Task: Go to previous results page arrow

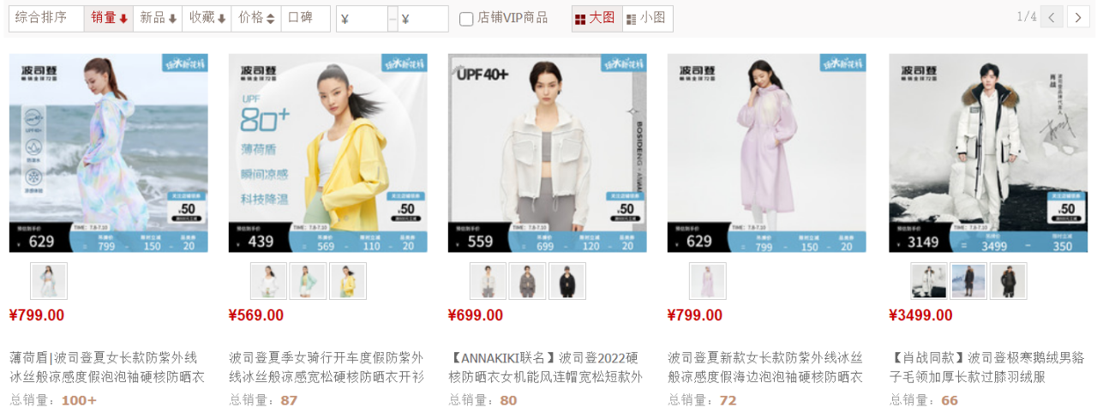Action: click(x=1052, y=16)
